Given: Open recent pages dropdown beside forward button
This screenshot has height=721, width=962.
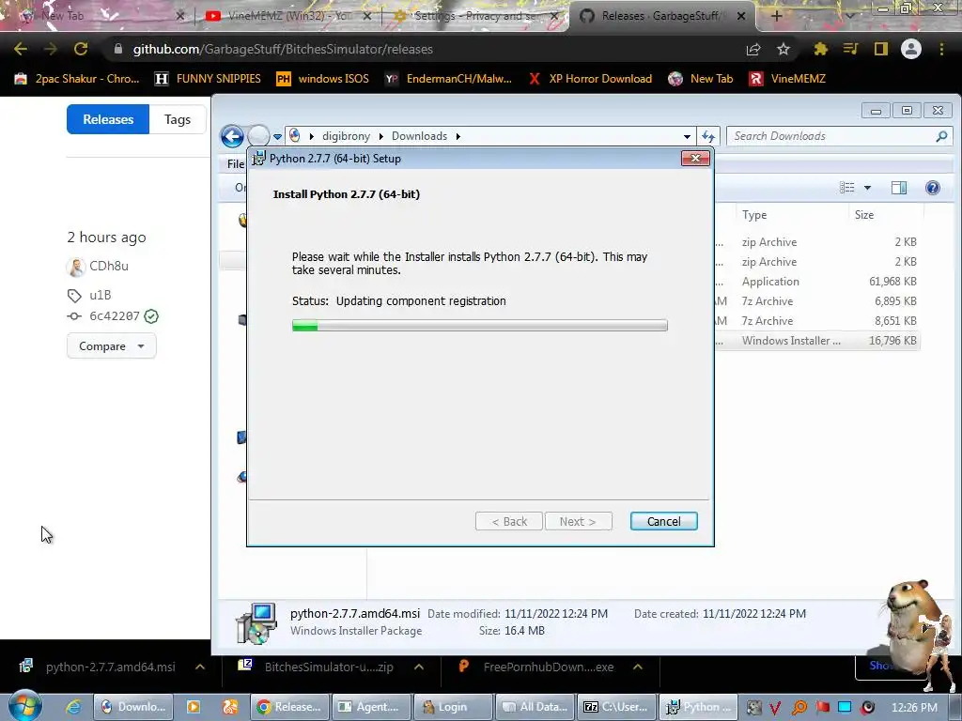Looking at the screenshot, I should coord(277,137).
